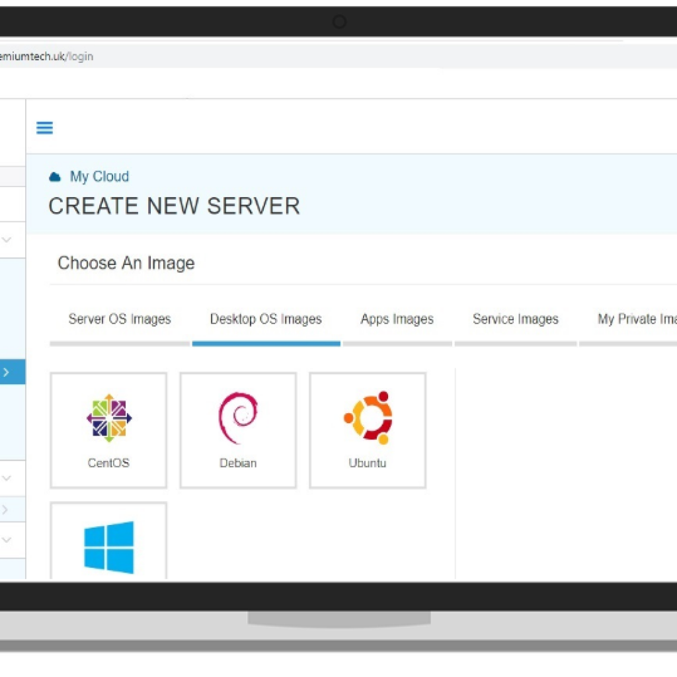Viewport: 677px width, 677px height.
Task: Select the Desktop OS Images tab
Action: pyautogui.click(x=266, y=319)
